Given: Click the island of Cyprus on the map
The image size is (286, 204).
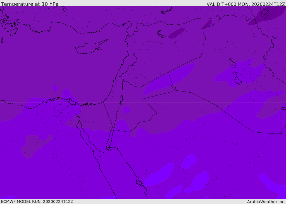Looking at the screenshot, I should click(x=91, y=48).
